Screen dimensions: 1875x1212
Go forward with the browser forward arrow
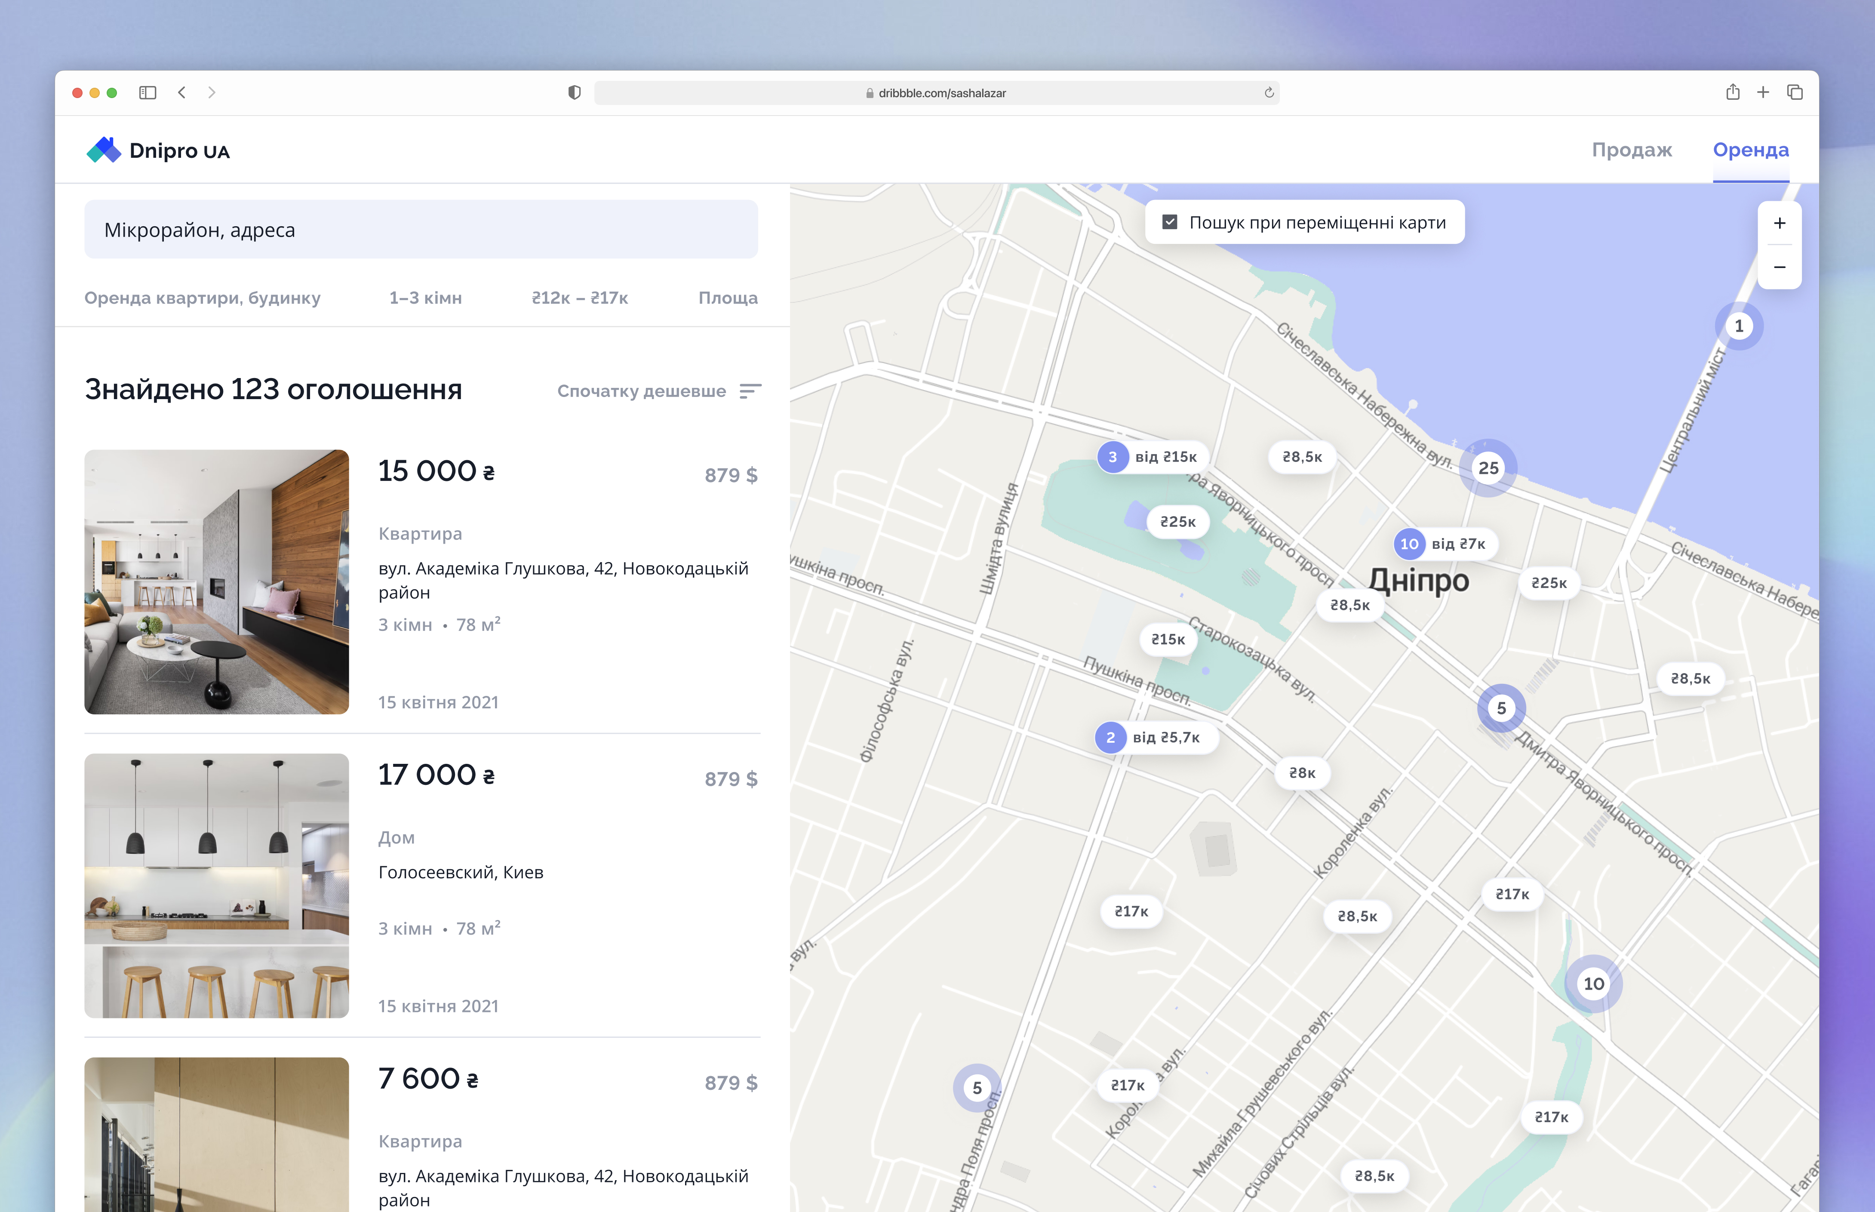tap(212, 93)
